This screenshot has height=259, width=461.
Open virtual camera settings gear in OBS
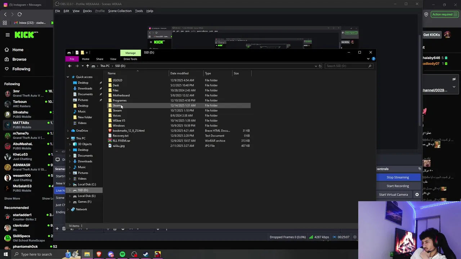pyautogui.click(x=417, y=195)
